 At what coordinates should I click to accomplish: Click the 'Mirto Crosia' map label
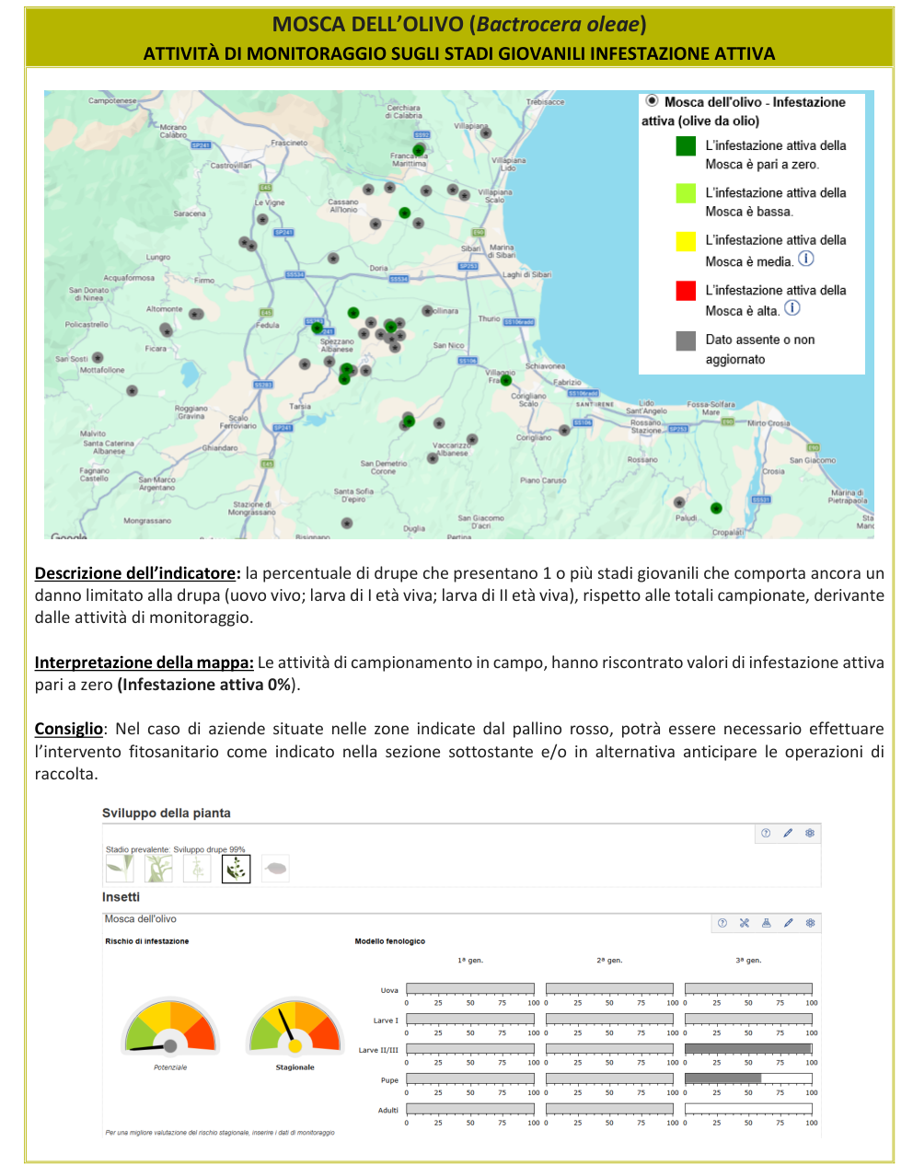point(769,423)
